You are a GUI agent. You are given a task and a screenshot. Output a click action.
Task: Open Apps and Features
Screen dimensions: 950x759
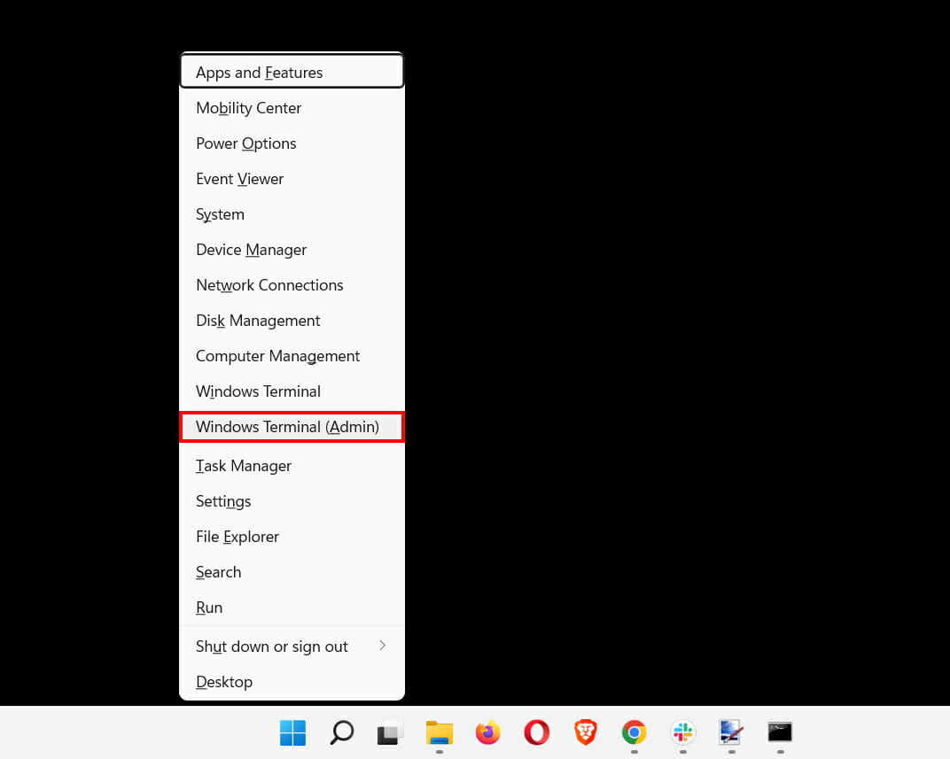point(259,72)
